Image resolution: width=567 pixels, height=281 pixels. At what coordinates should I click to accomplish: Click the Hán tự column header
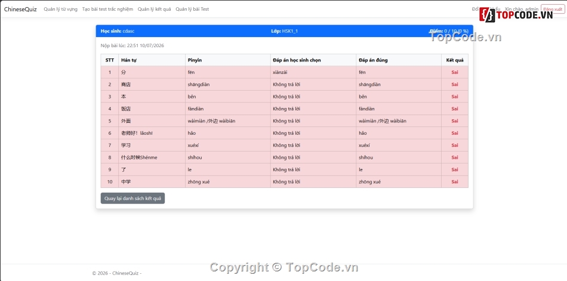[x=152, y=60]
